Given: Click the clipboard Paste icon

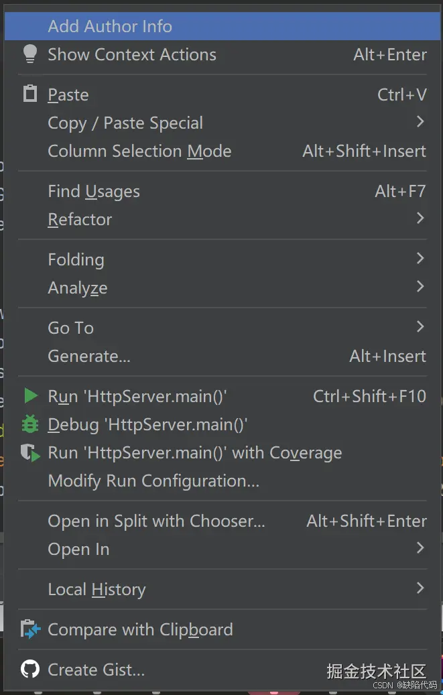Looking at the screenshot, I should 30,94.
